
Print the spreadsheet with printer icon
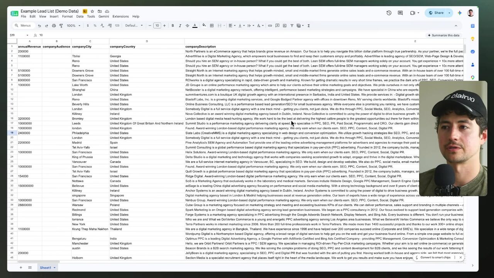pos(54,25)
